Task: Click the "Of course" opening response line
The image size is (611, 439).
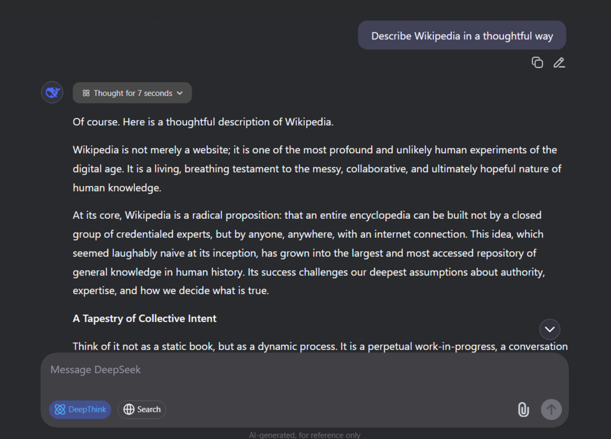Action: click(x=203, y=122)
